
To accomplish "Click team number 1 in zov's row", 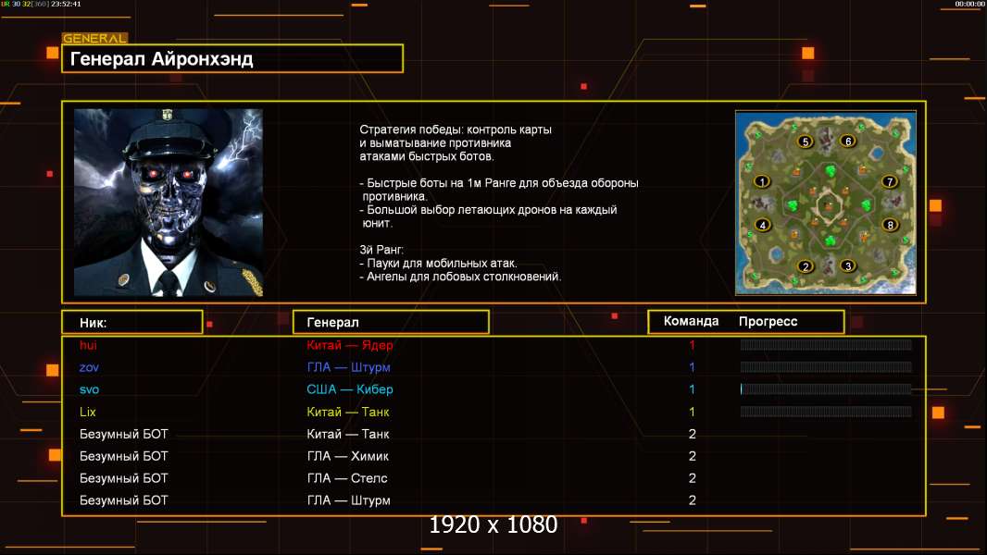I will tap(692, 367).
